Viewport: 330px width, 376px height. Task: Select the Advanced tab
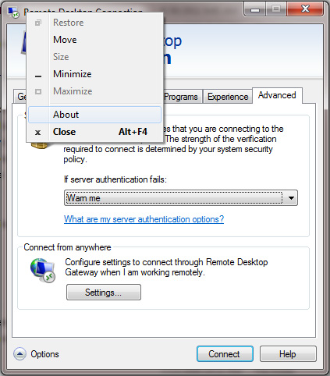[277, 95]
